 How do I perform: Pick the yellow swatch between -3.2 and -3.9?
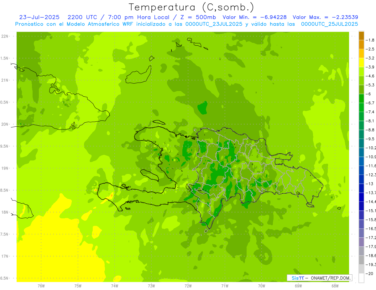pyautogui.click(x=361, y=63)
